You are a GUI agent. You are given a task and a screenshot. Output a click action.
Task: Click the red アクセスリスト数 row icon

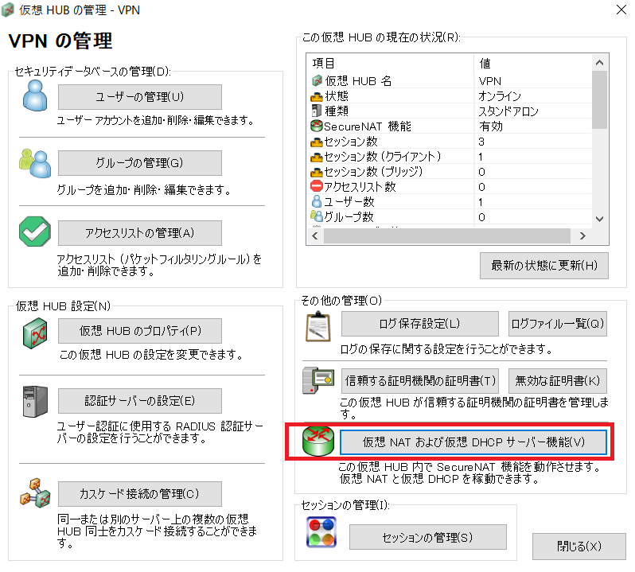tap(317, 186)
